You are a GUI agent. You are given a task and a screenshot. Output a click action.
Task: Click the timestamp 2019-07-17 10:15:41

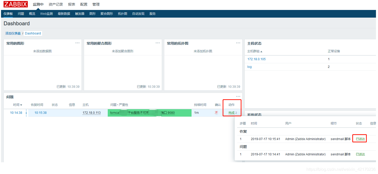(265, 139)
